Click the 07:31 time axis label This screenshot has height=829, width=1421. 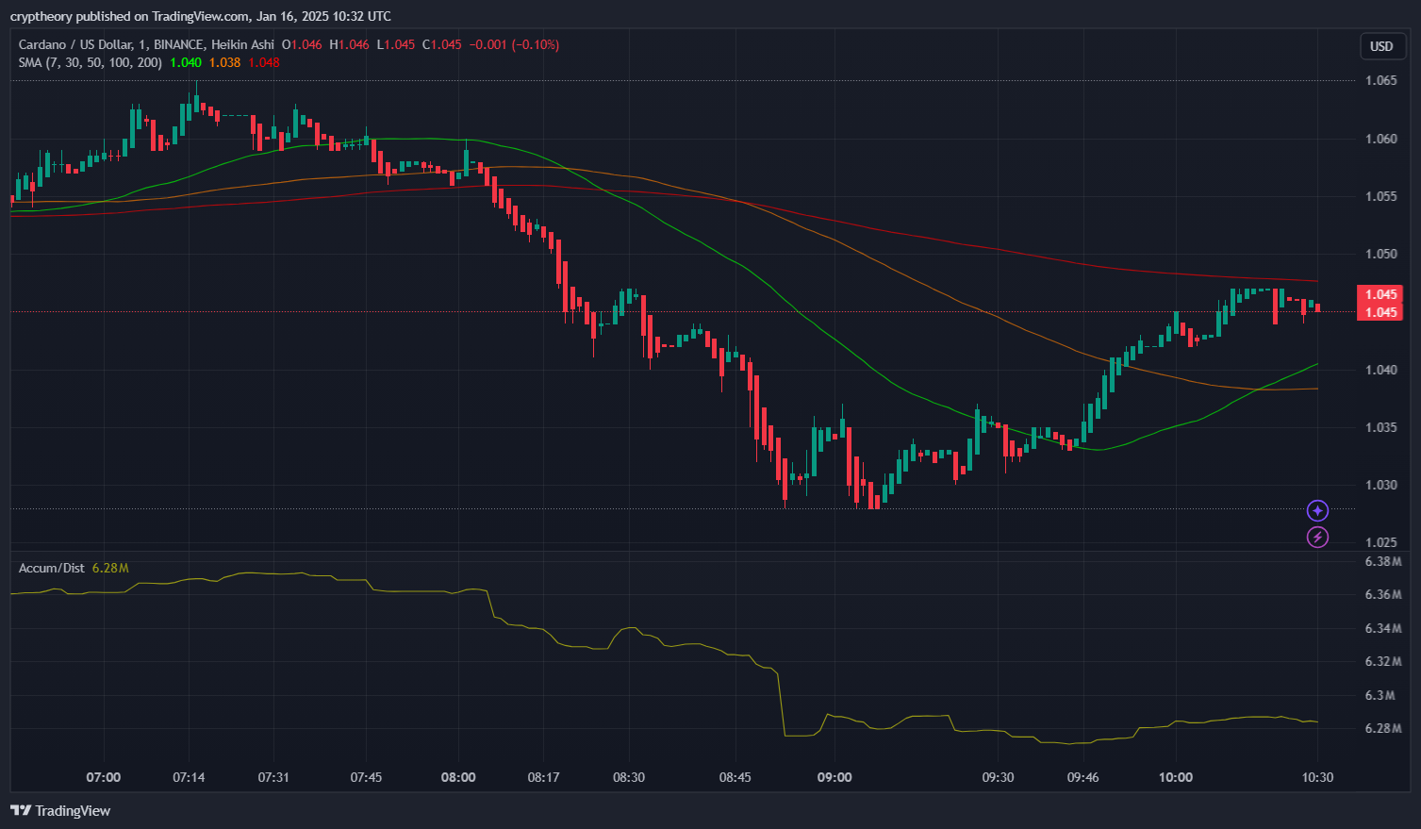click(x=273, y=777)
